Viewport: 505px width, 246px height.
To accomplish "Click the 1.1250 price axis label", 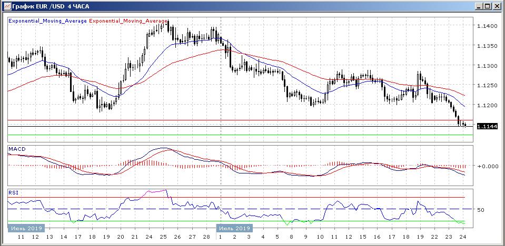I will (x=487, y=85).
